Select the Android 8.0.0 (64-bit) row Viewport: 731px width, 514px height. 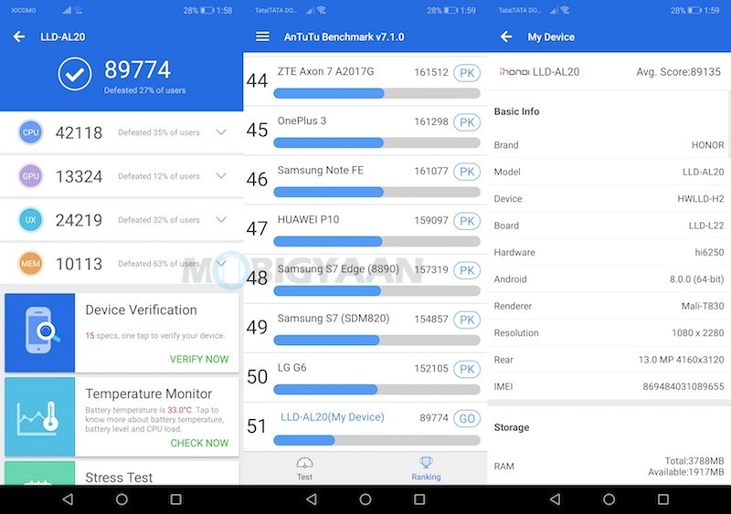coord(609,279)
